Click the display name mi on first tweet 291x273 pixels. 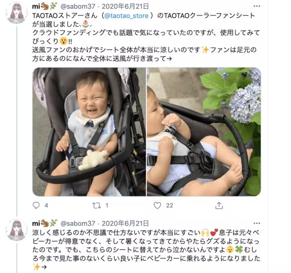point(36,6)
